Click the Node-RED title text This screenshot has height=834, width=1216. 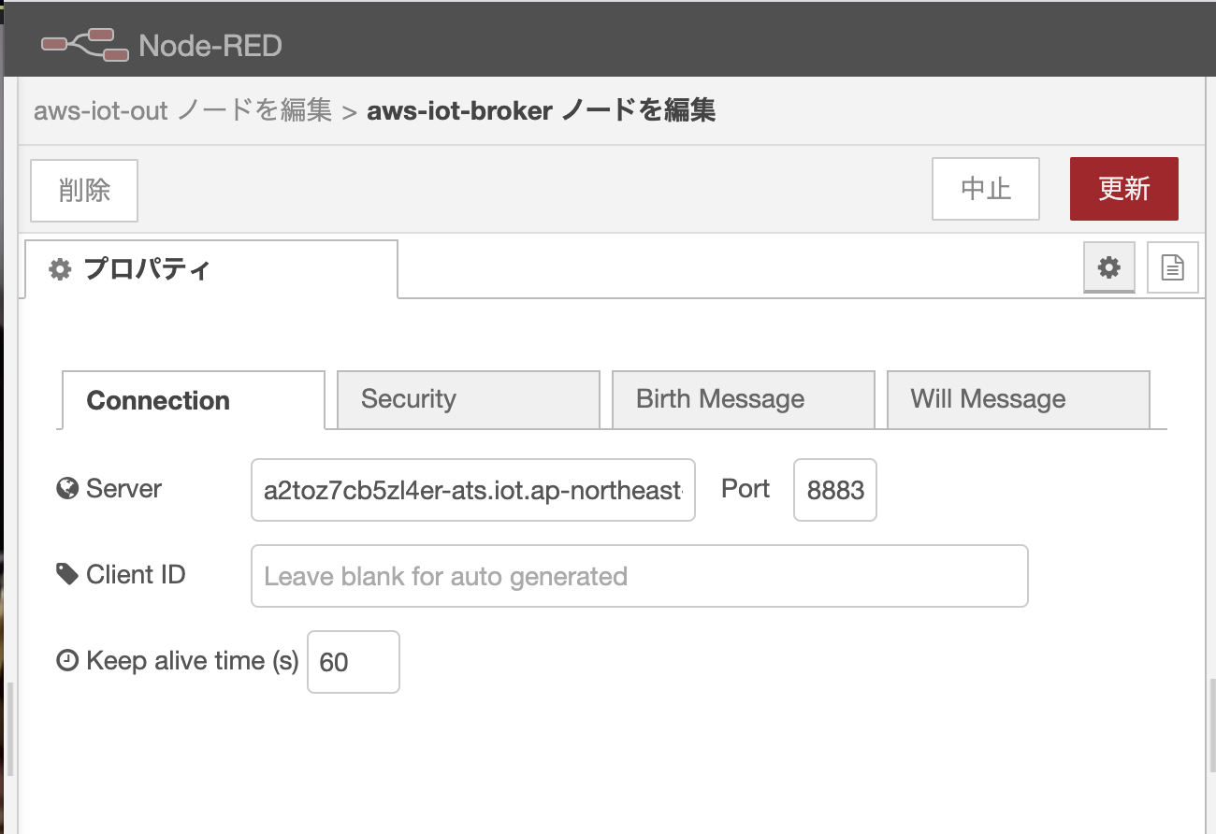(210, 45)
